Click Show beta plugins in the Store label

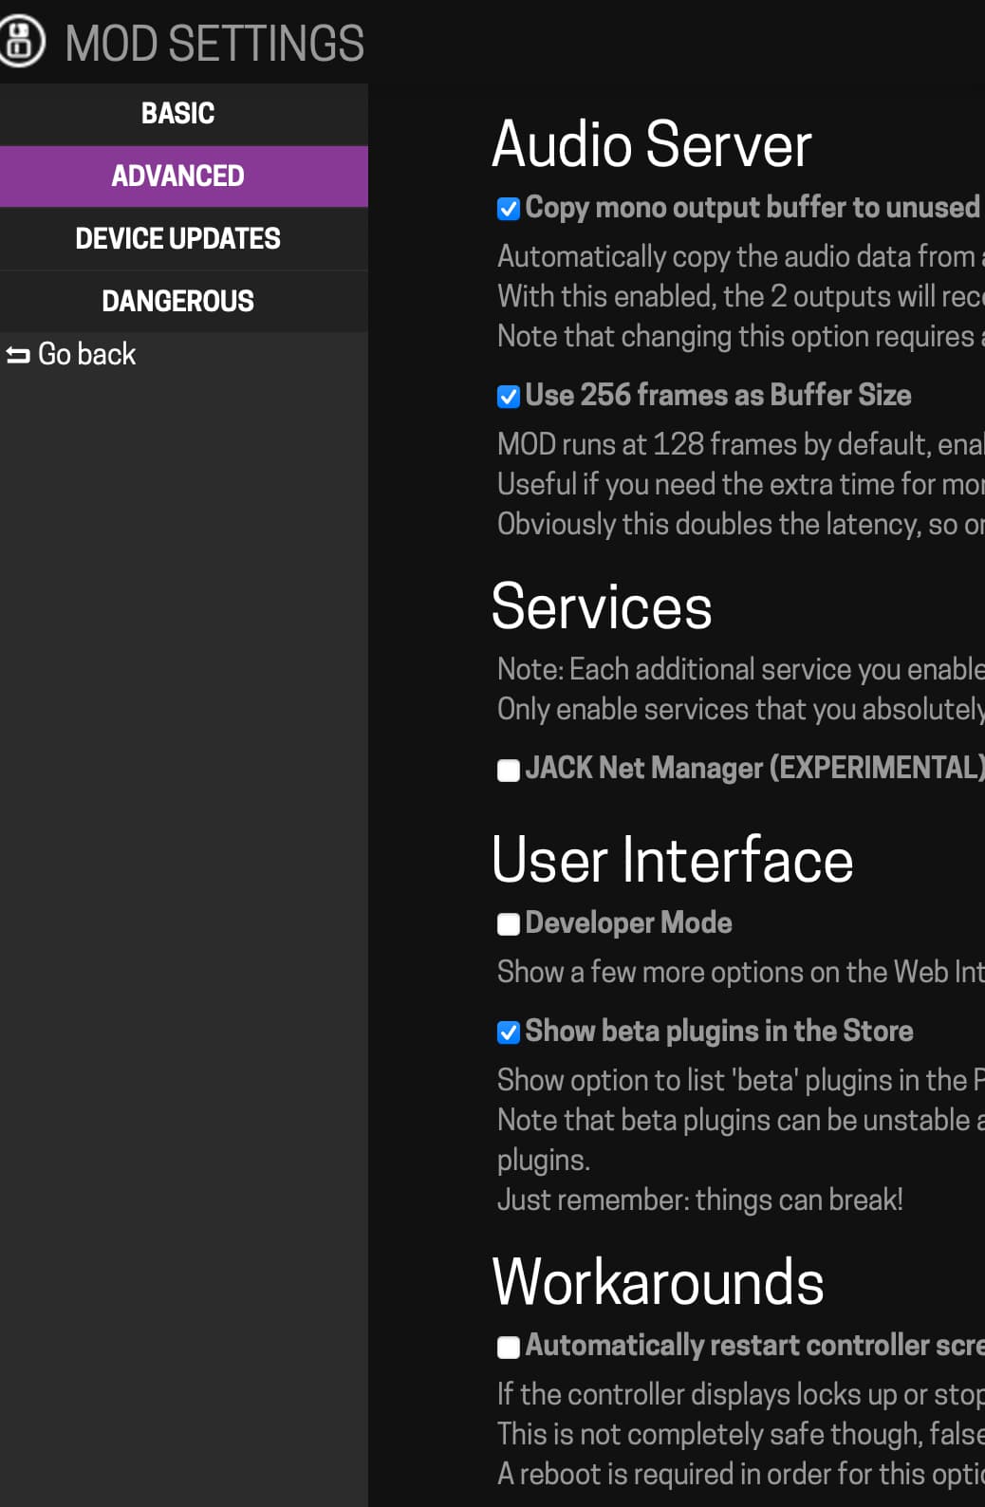click(x=719, y=1031)
